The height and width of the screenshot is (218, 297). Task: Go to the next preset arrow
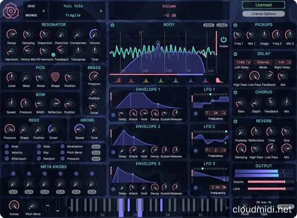(x=101, y=11)
